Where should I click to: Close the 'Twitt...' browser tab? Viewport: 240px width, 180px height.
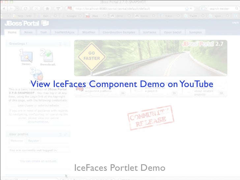[x=203, y=16]
